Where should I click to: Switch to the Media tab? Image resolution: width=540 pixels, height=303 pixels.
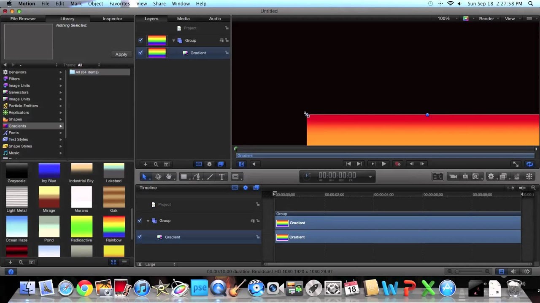(183, 19)
